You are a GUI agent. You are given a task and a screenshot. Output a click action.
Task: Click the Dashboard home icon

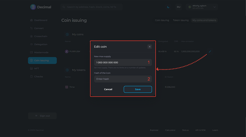[x=31, y=20]
